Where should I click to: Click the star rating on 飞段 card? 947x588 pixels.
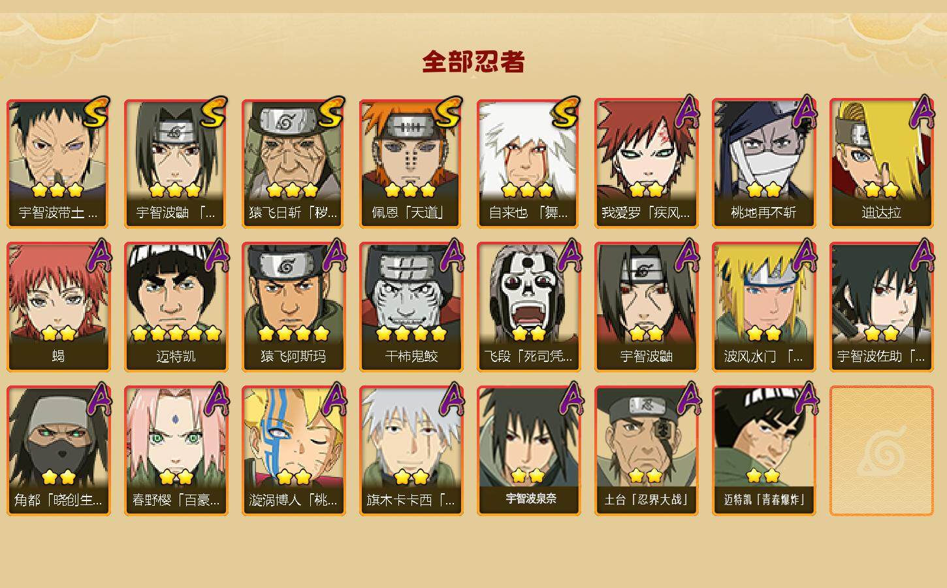coord(528,333)
